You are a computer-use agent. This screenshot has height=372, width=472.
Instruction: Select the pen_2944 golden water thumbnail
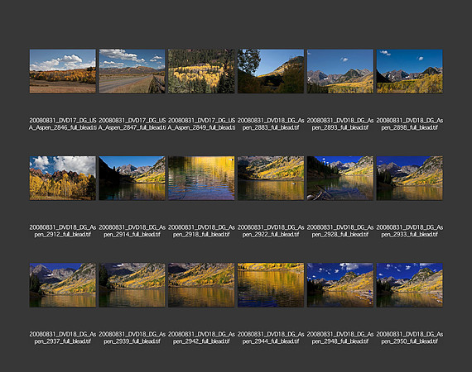[271, 285]
